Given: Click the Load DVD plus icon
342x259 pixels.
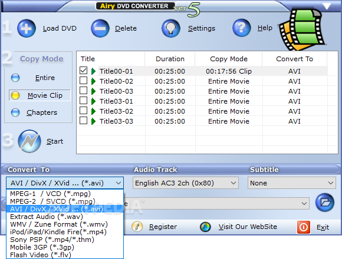Looking at the screenshot, I should [x=27, y=28].
